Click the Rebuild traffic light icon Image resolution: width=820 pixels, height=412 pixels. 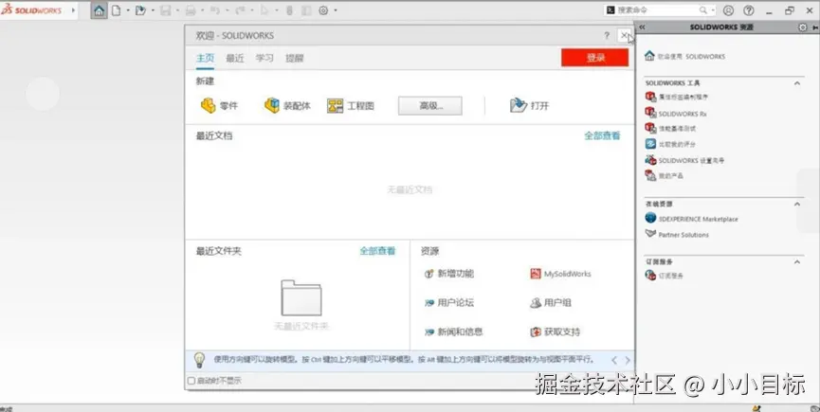[289, 10]
